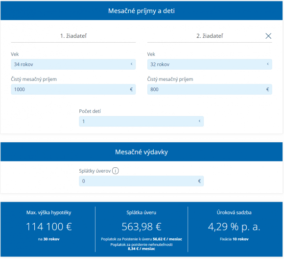Focus the income field containing 1000
284x259 pixels.
click(73, 89)
